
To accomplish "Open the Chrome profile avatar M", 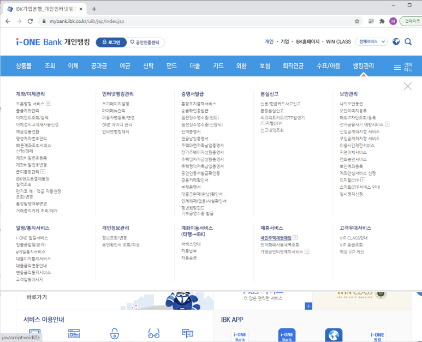I will tap(393, 21).
